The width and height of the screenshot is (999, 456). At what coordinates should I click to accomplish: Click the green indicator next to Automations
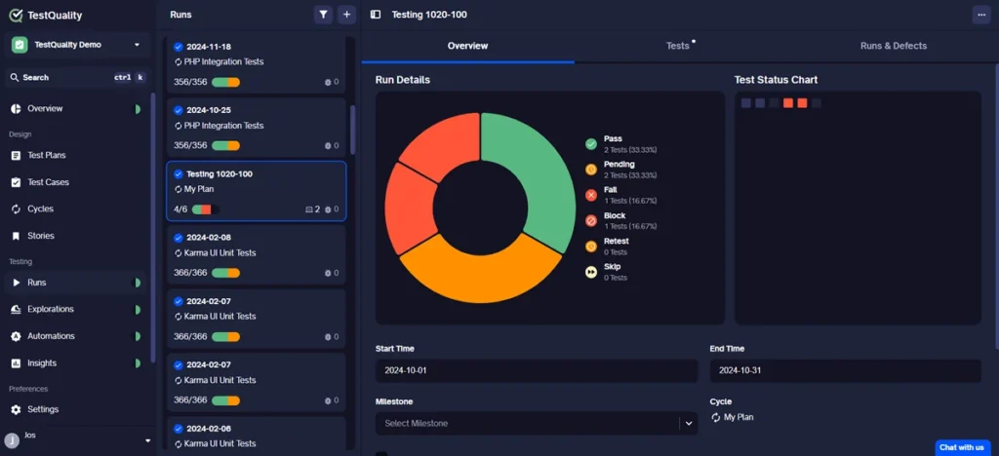[x=137, y=336]
